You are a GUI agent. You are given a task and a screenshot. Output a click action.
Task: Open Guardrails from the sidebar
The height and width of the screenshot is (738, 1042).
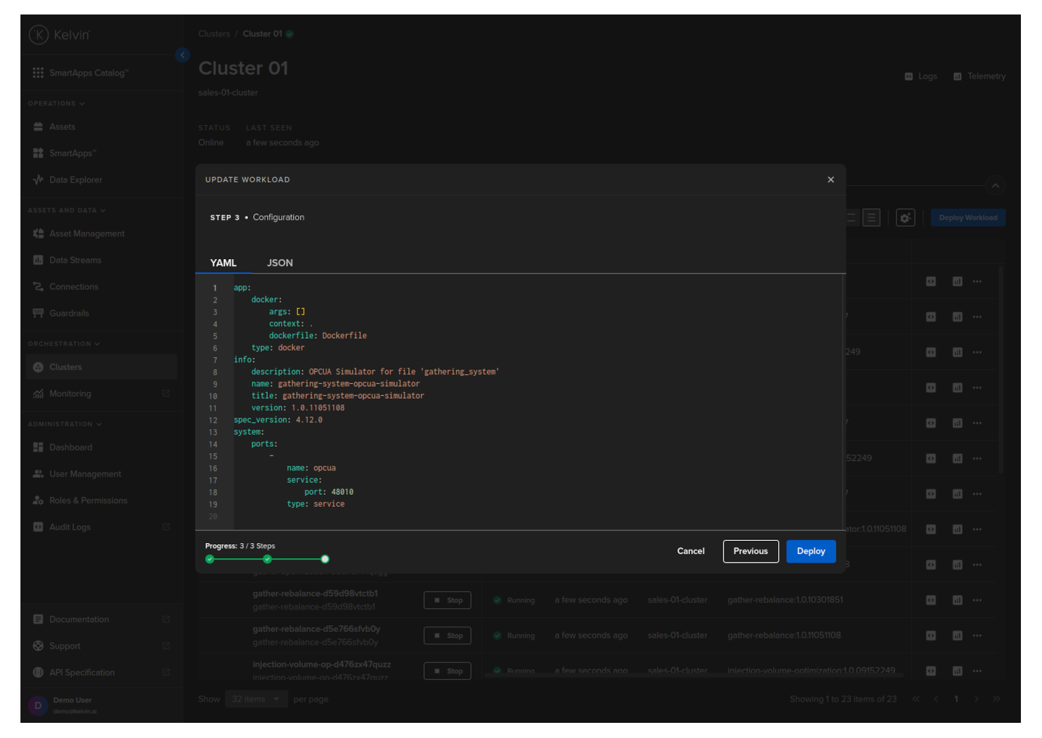click(x=69, y=314)
